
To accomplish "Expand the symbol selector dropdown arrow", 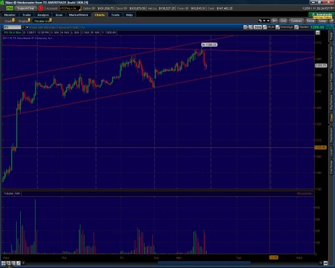I will [23, 27].
